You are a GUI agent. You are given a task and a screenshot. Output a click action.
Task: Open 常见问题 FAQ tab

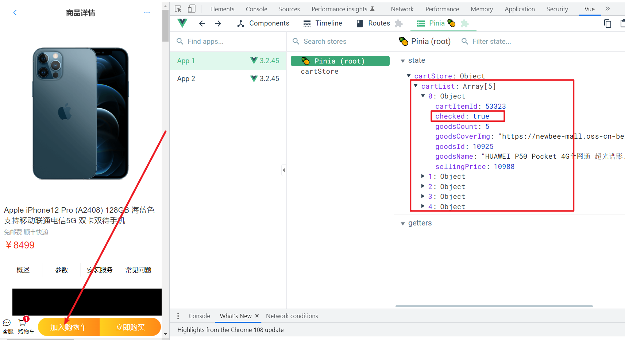coord(138,270)
